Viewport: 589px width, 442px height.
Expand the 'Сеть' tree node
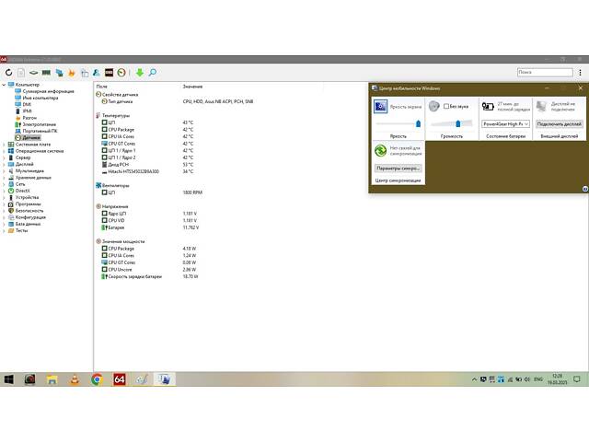[x=4, y=184]
